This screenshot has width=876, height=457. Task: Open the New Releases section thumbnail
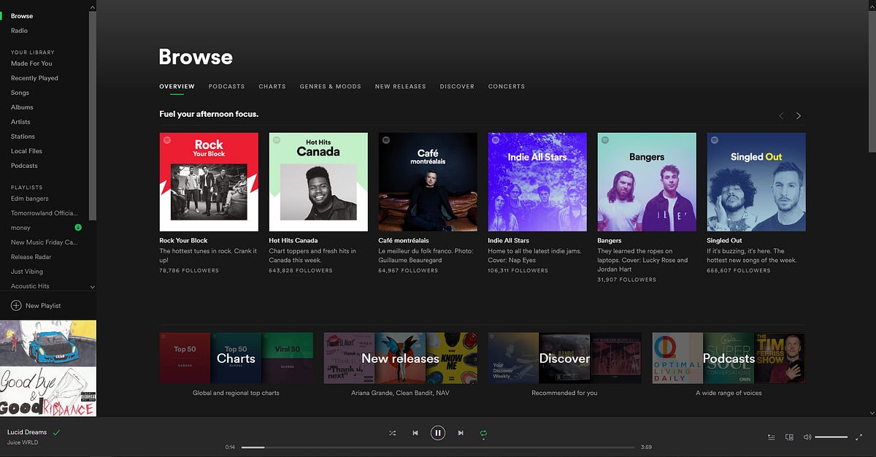click(x=400, y=358)
